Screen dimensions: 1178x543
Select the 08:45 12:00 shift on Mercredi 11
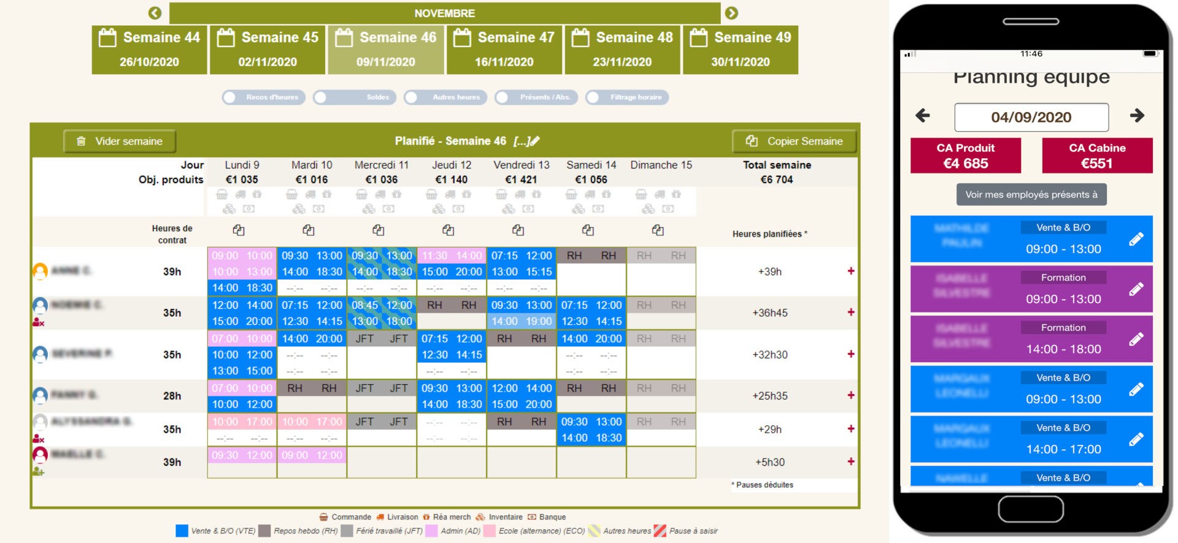(x=382, y=305)
